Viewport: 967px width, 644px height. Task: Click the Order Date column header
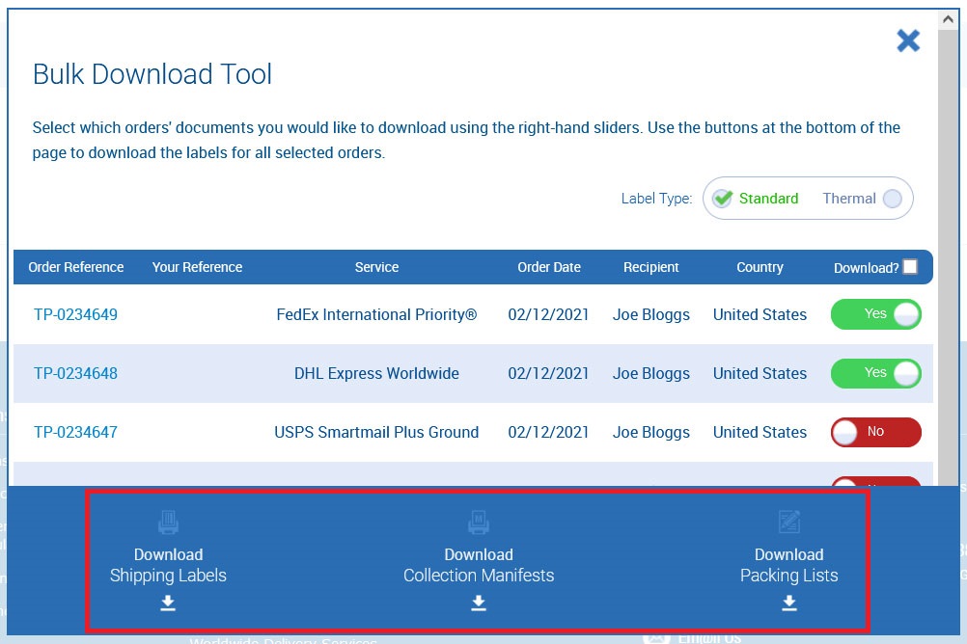[x=549, y=267]
